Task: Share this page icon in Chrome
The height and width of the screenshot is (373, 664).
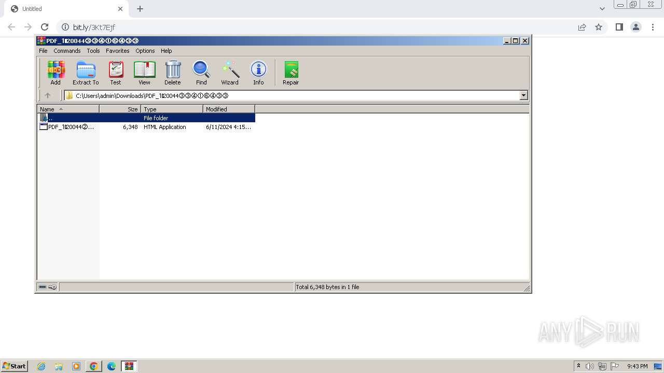Action: [582, 27]
